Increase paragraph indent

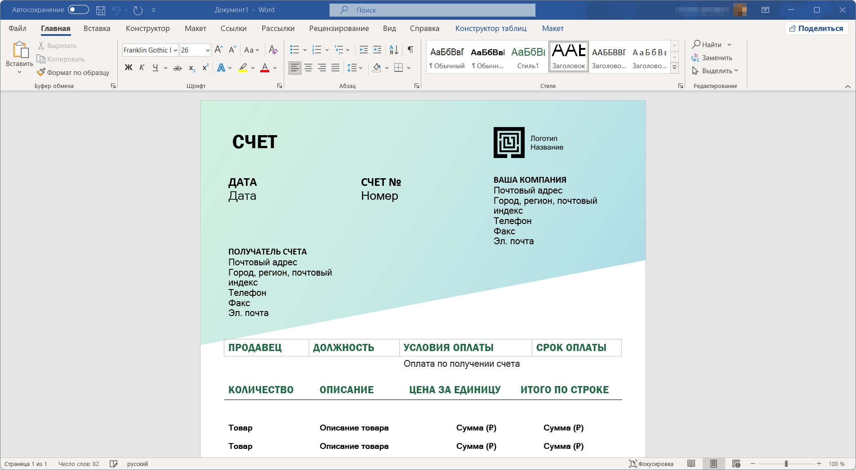377,50
